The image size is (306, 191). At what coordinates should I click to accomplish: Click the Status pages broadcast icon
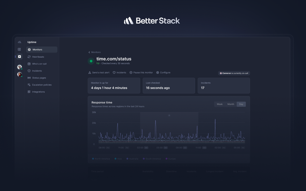click(x=29, y=78)
